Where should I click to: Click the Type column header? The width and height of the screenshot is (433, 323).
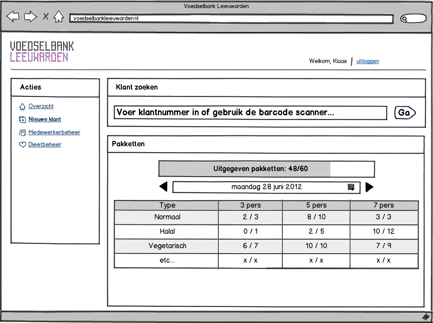(x=166, y=205)
